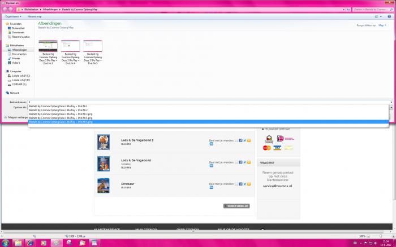Choose suggestion ending Dvd.Nr.1
The image size is (396, 247).
[208, 106]
